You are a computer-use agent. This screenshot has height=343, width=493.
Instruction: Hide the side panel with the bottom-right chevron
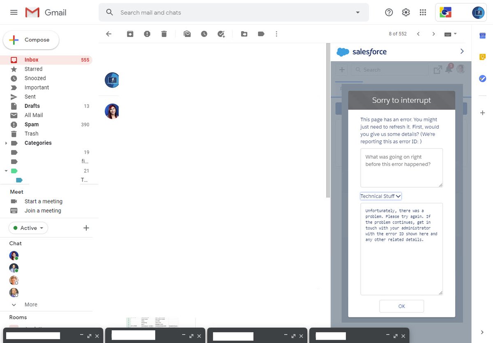point(483,332)
